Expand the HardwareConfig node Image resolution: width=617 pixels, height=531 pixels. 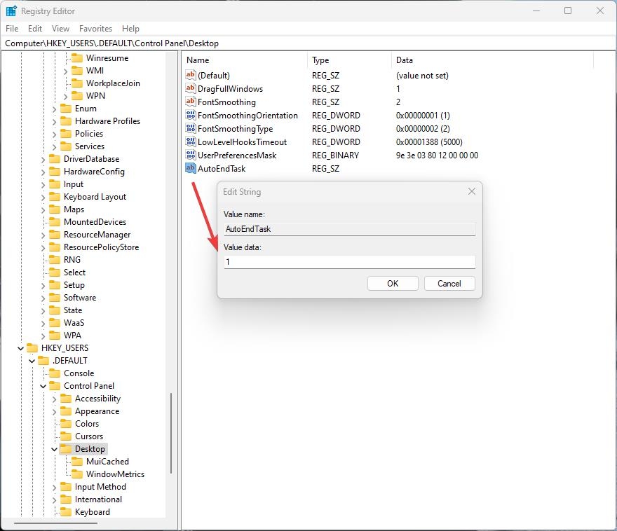pos(43,172)
